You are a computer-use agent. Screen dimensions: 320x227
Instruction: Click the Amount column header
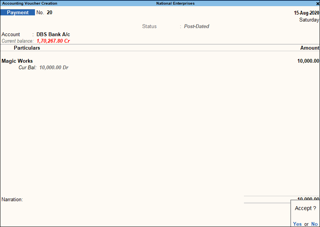tap(310, 48)
